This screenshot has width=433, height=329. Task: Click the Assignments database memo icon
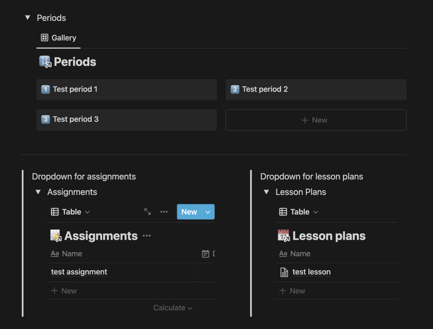click(x=56, y=236)
